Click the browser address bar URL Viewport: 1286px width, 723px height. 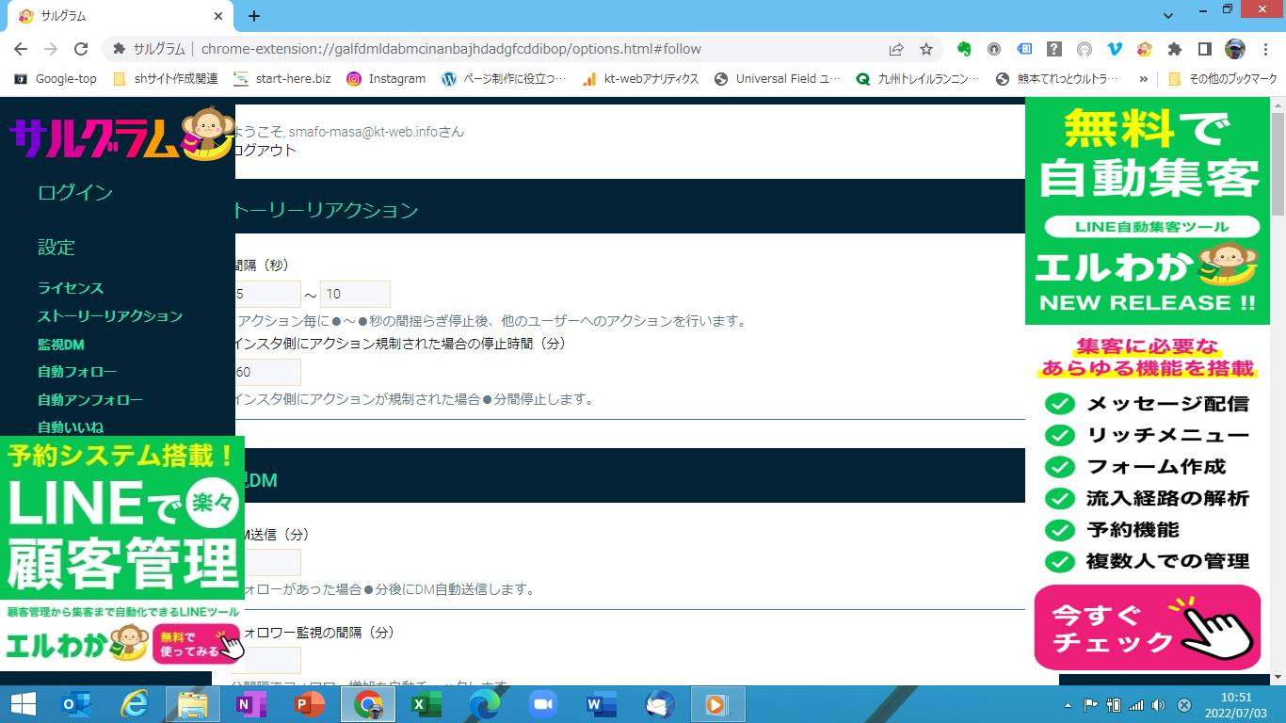coord(450,49)
